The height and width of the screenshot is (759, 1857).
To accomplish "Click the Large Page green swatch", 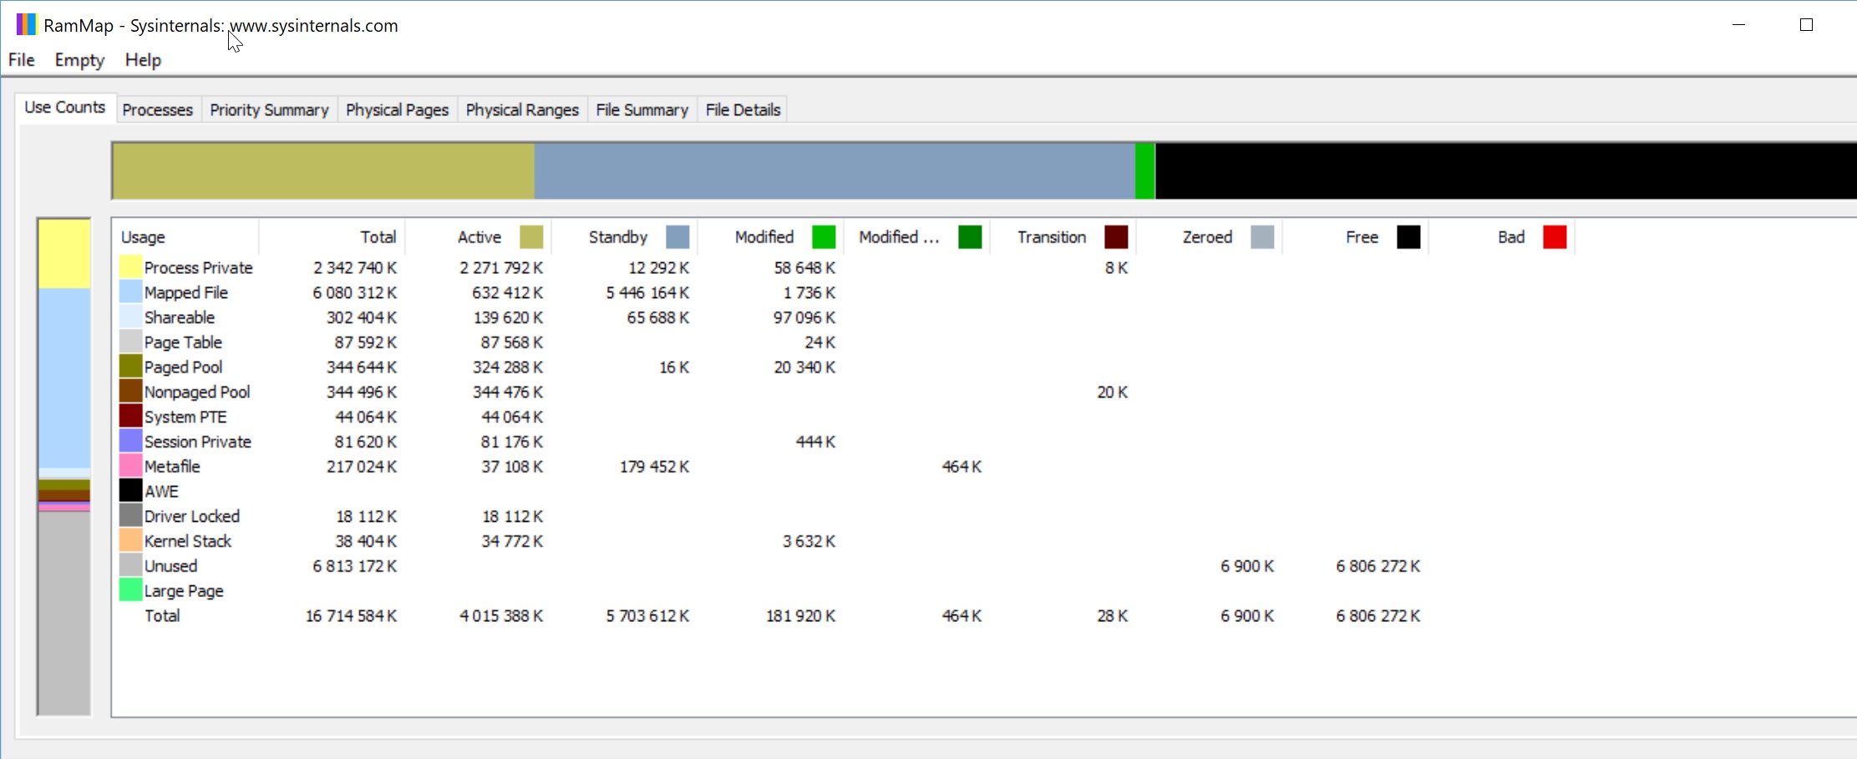I will 130,590.
